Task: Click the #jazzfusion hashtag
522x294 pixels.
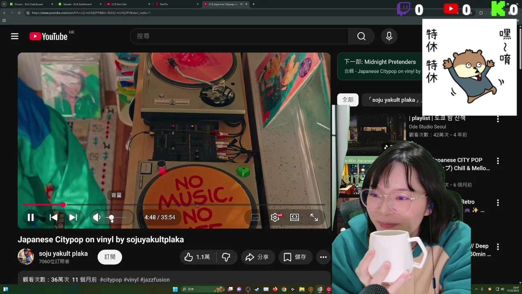Action: click(x=155, y=280)
